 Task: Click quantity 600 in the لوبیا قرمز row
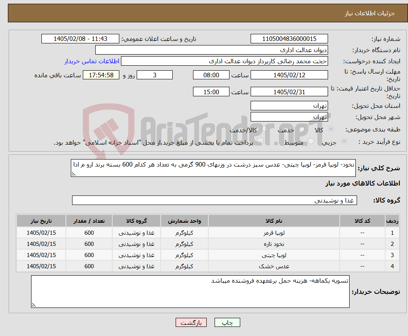(89, 233)
